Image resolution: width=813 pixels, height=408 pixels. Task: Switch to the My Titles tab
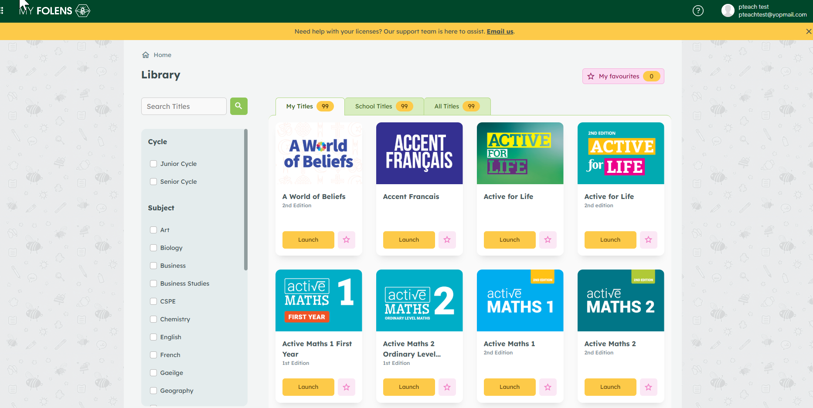point(310,106)
